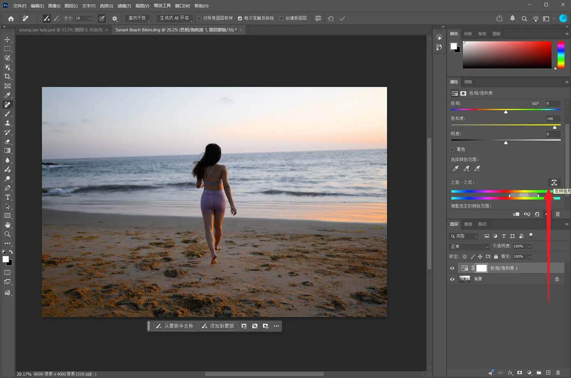
Task: Open the 查找干扰 dropdown
Action: point(138,18)
